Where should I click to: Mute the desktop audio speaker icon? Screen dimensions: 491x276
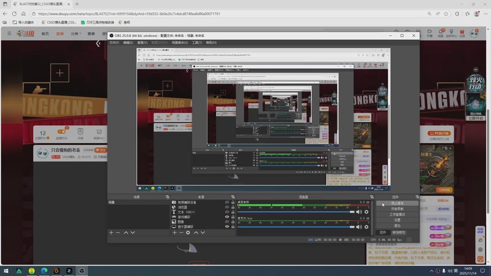click(360, 212)
